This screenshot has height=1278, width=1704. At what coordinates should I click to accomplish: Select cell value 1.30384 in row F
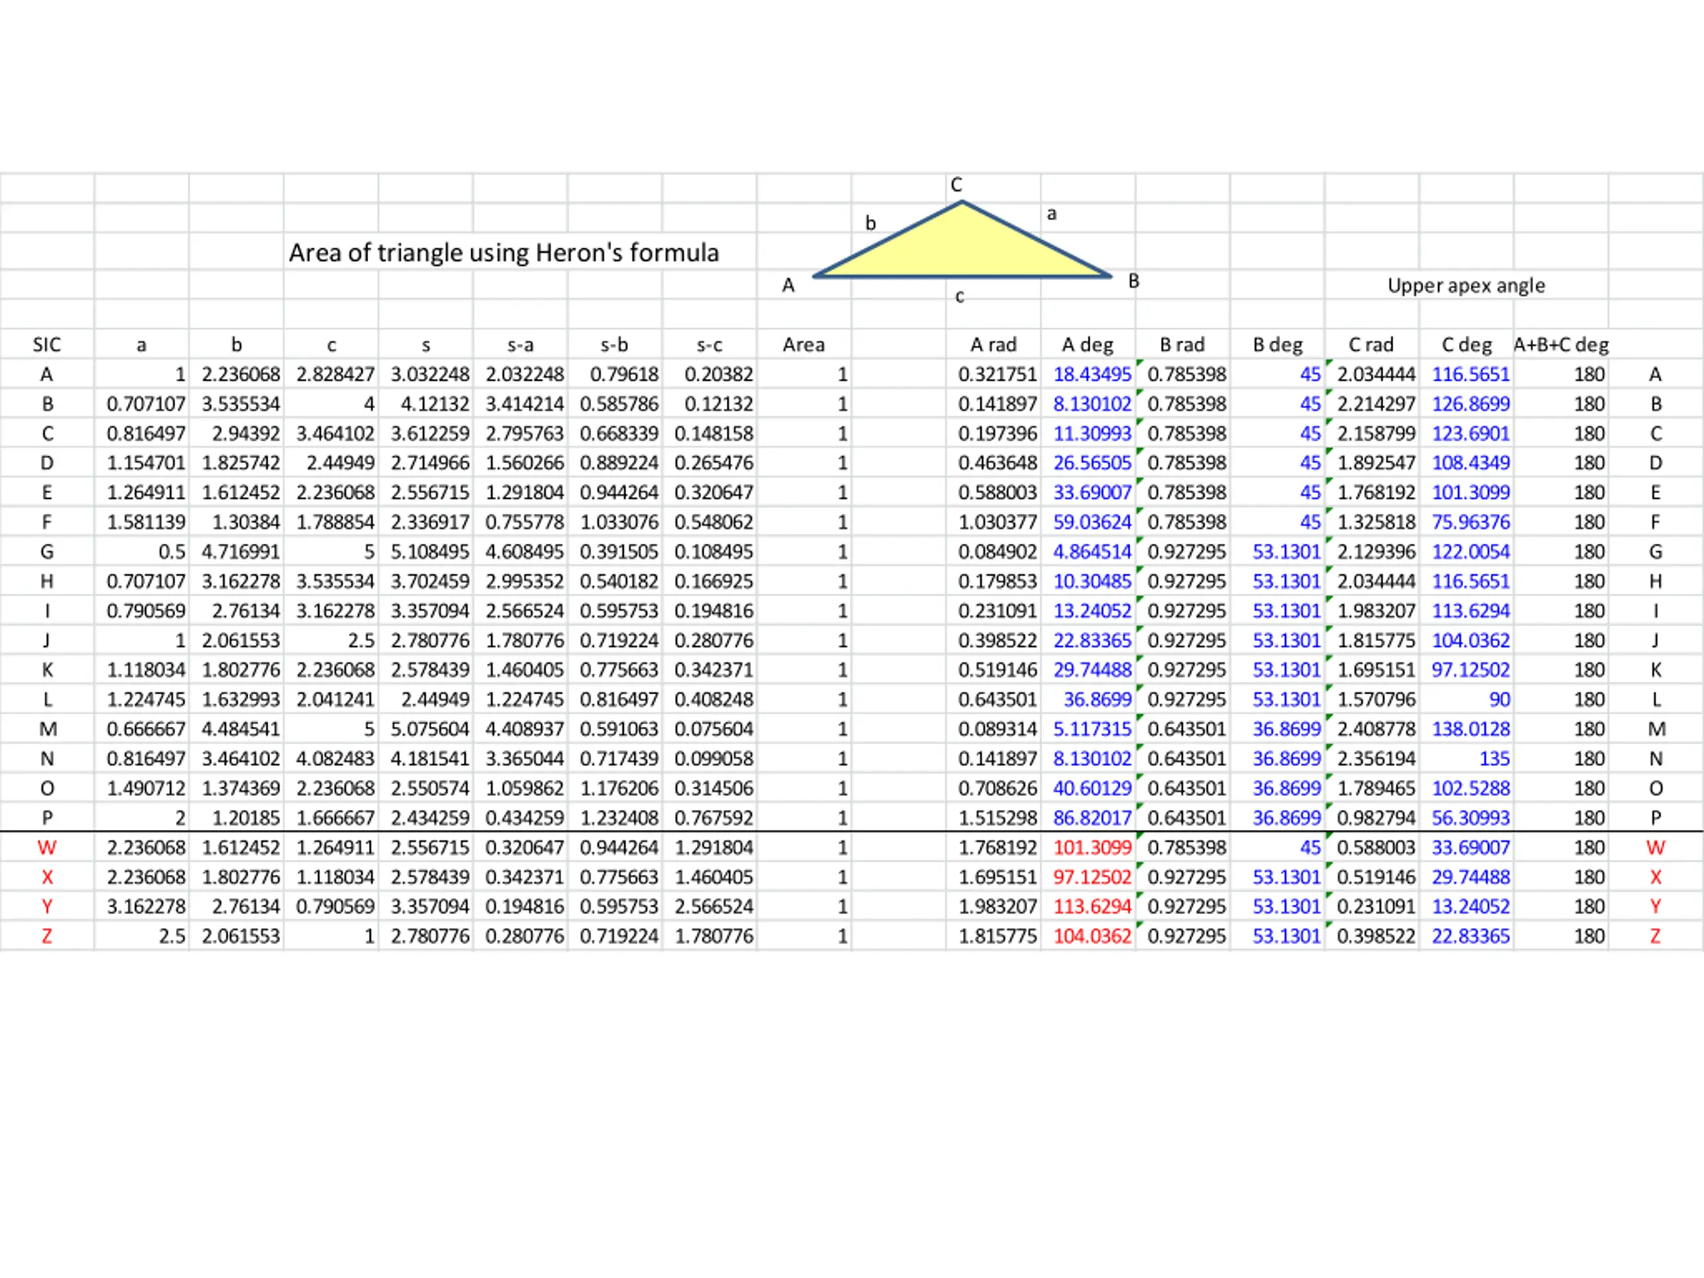click(x=246, y=523)
